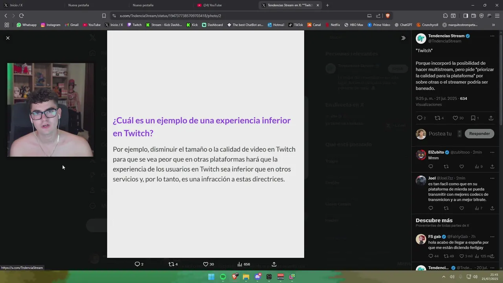Share icon below the photo

point(274,264)
